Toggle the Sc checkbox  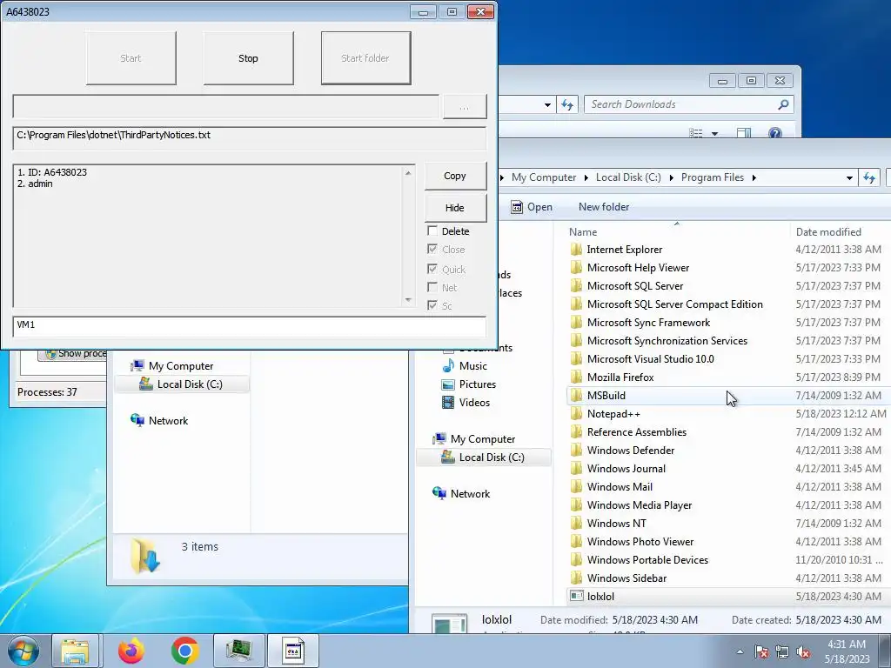[432, 305]
